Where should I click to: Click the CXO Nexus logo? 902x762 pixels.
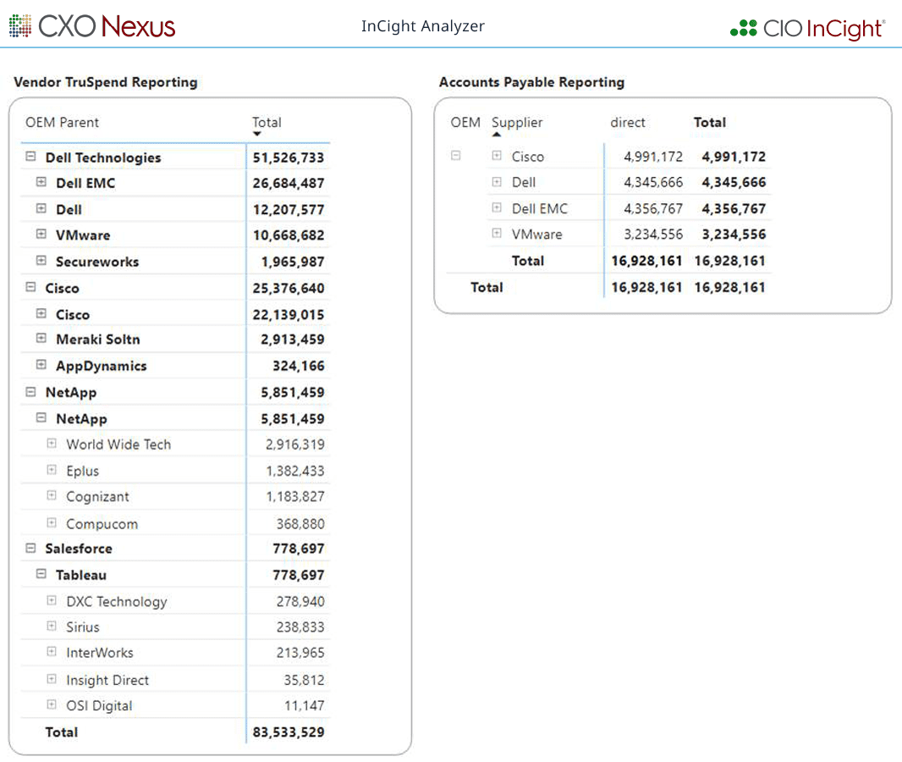coord(92,26)
